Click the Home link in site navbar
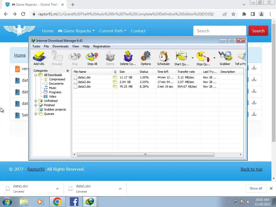This screenshot has width=276, height=207. [x=48, y=31]
